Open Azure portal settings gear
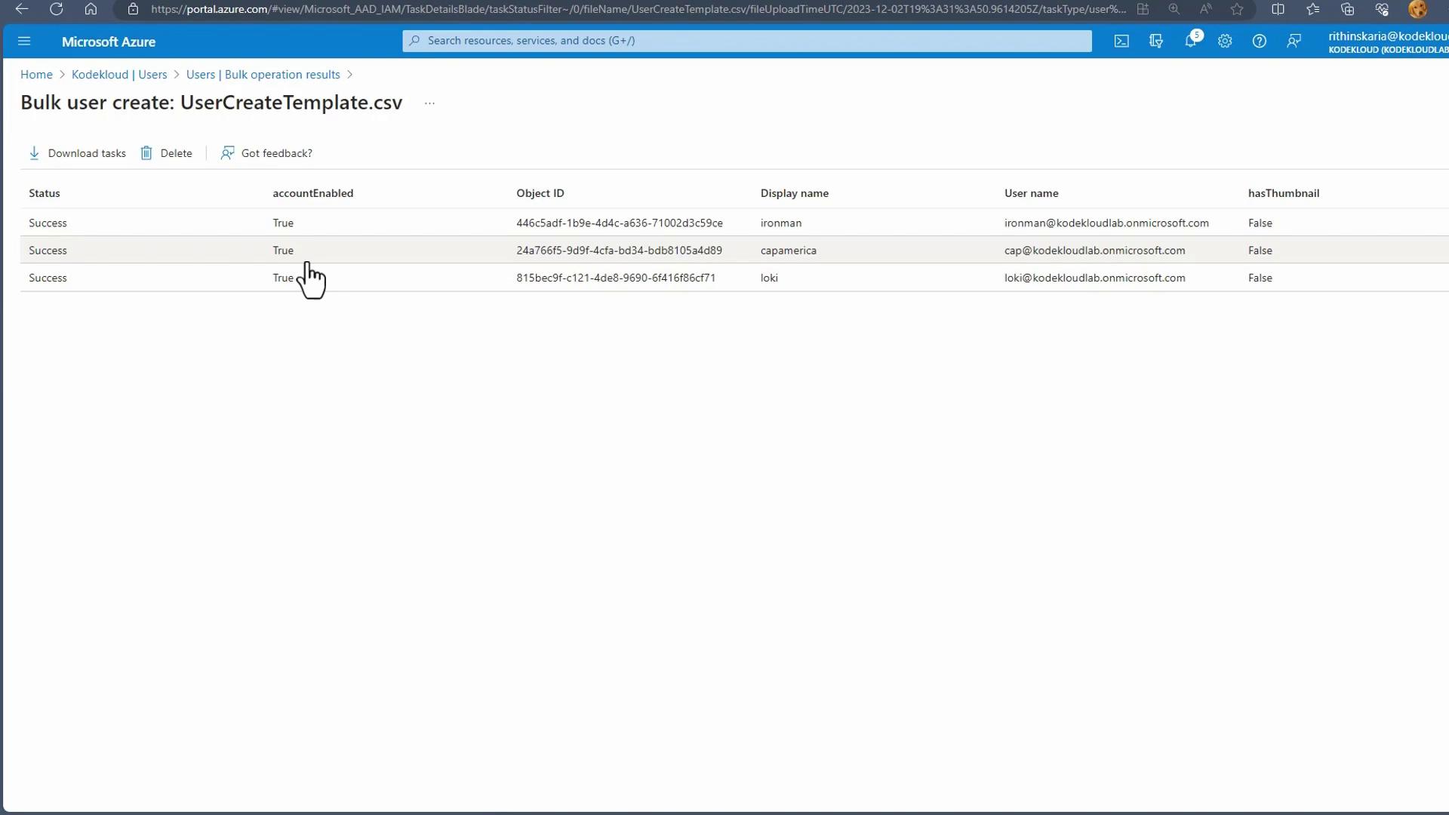 point(1225,42)
